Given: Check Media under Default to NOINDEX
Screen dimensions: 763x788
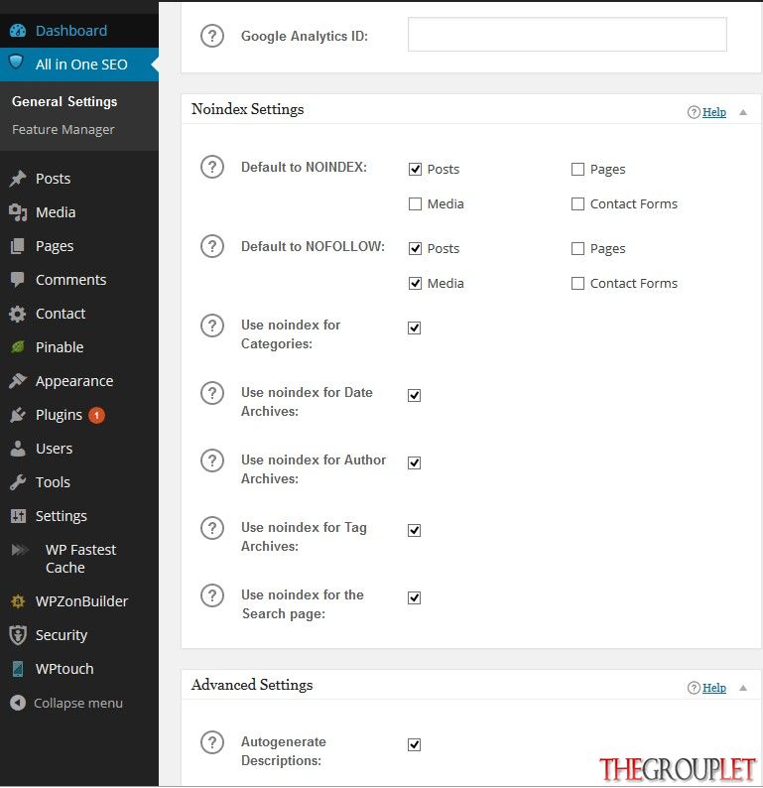Looking at the screenshot, I should 415,203.
